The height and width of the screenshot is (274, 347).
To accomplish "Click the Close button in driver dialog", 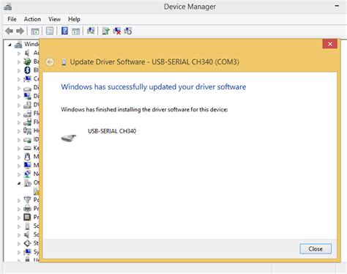I will tap(316, 249).
